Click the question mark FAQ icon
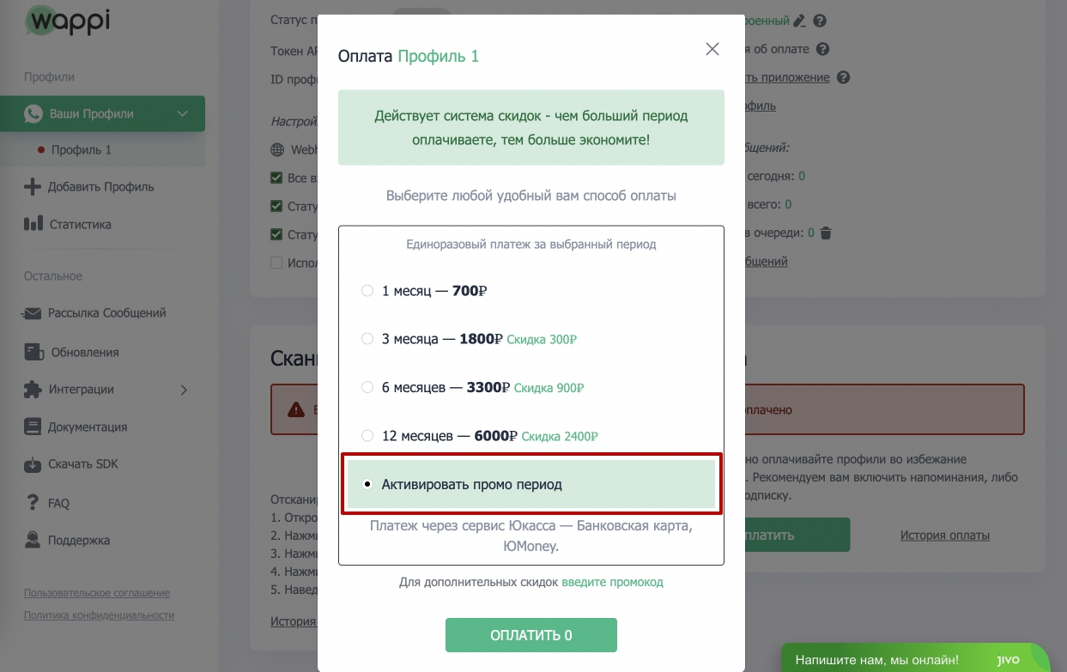Screen dimensions: 1067x672 click(x=33, y=502)
